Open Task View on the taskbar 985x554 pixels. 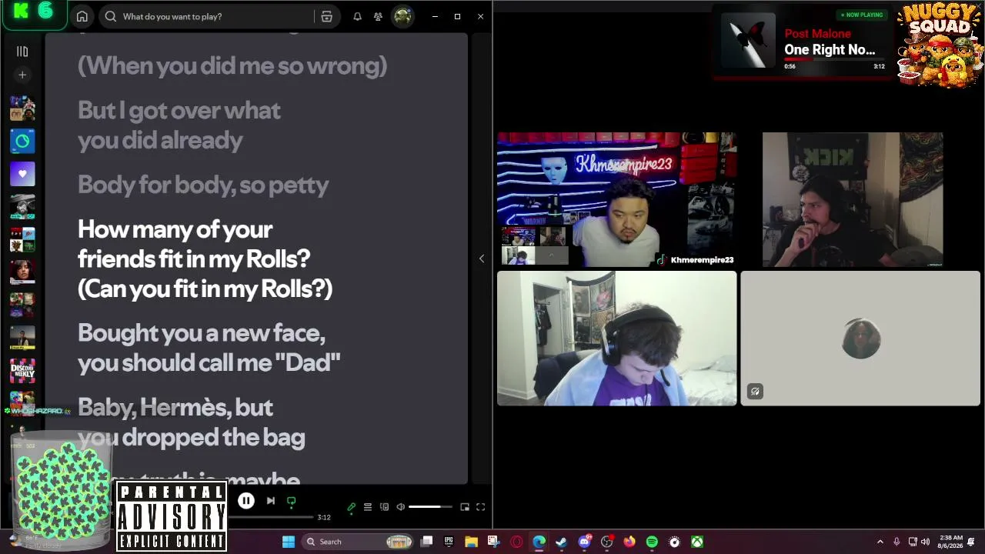click(x=427, y=542)
